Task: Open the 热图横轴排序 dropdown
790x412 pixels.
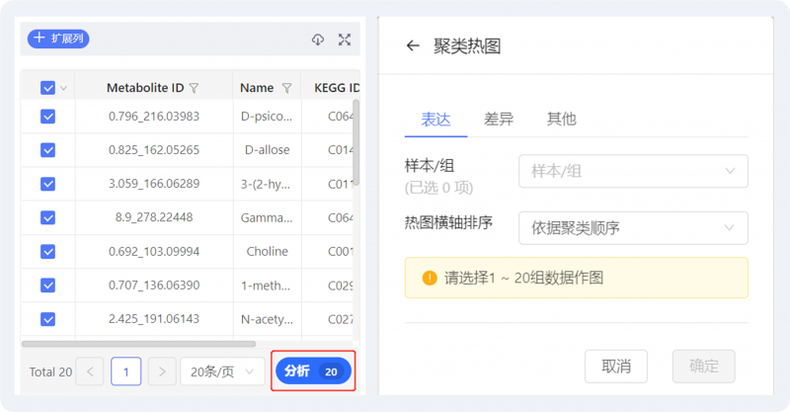Action: pyautogui.click(x=633, y=228)
